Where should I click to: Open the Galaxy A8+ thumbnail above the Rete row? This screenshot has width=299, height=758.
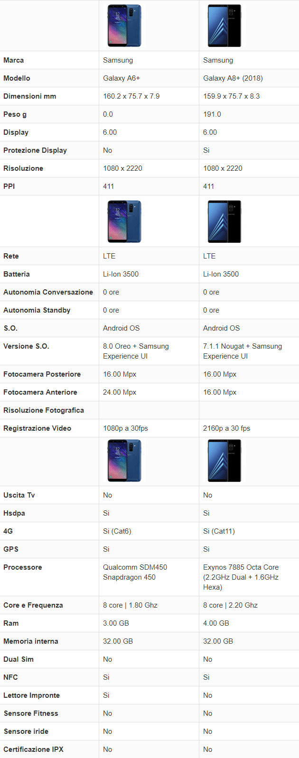224,222
